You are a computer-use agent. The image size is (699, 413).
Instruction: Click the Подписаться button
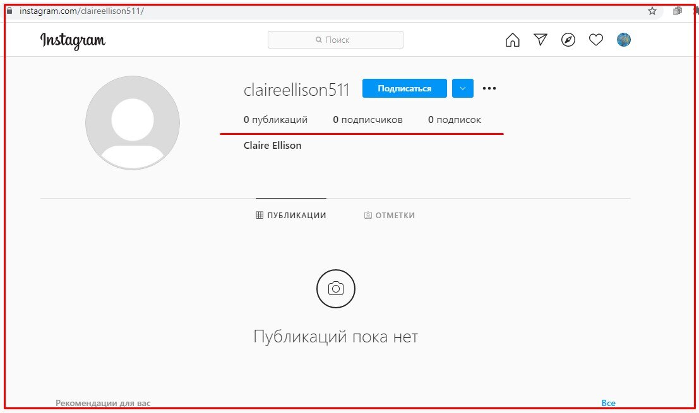[404, 88]
